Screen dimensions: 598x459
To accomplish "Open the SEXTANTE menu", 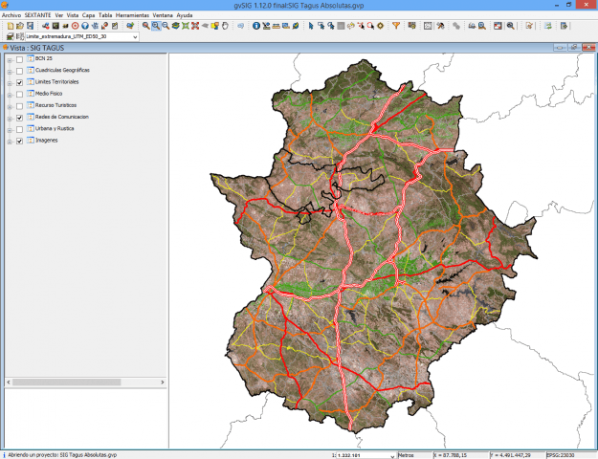I will point(37,15).
